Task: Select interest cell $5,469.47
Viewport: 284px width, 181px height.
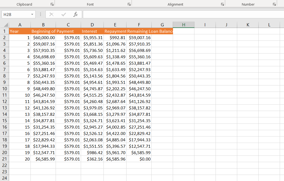Action: (92, 63)
